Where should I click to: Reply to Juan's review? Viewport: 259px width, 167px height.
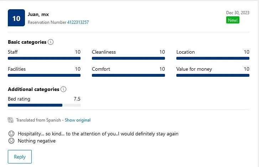(20, 157)
